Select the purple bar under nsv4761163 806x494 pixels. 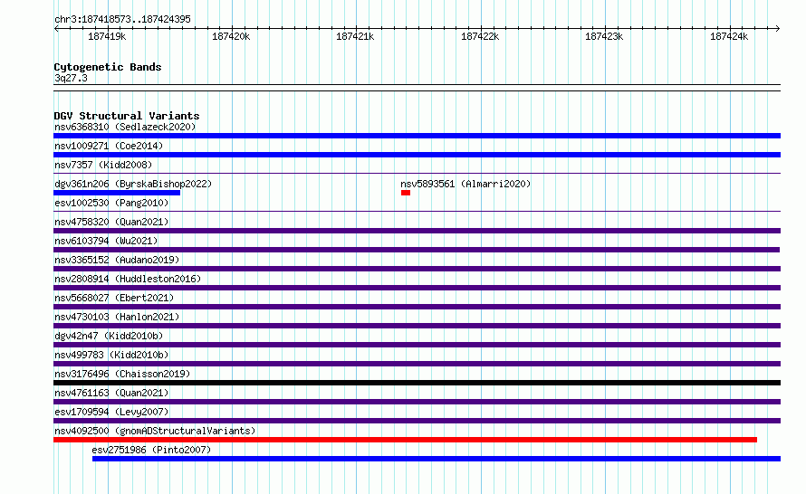pos(417,402)
